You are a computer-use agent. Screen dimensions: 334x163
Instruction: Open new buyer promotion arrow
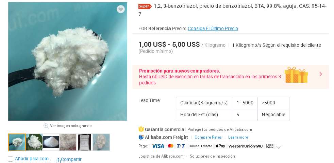pos(321,74)
